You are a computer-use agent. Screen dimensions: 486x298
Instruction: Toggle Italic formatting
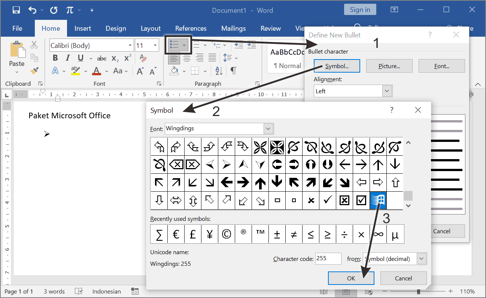click(68, 58)
